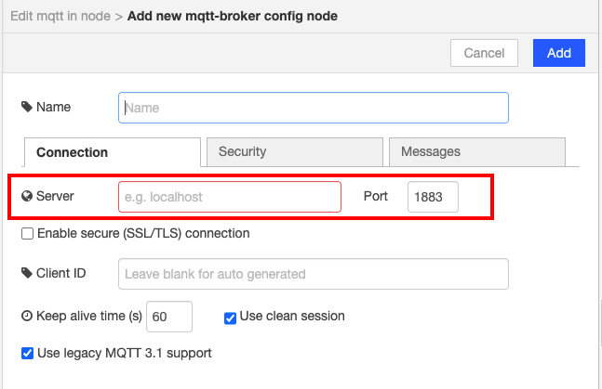Click the Add button
Screen dimensions: 602x389
[x=559, y=53]
